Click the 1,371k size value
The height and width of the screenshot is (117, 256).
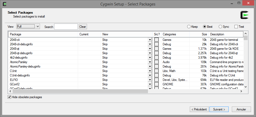[202, 49]
